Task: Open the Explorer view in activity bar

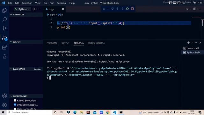Action: click(4, 10)
